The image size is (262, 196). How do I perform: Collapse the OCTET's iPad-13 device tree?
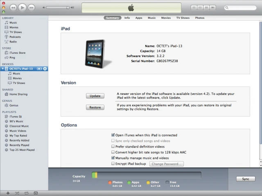coord(3,68)
